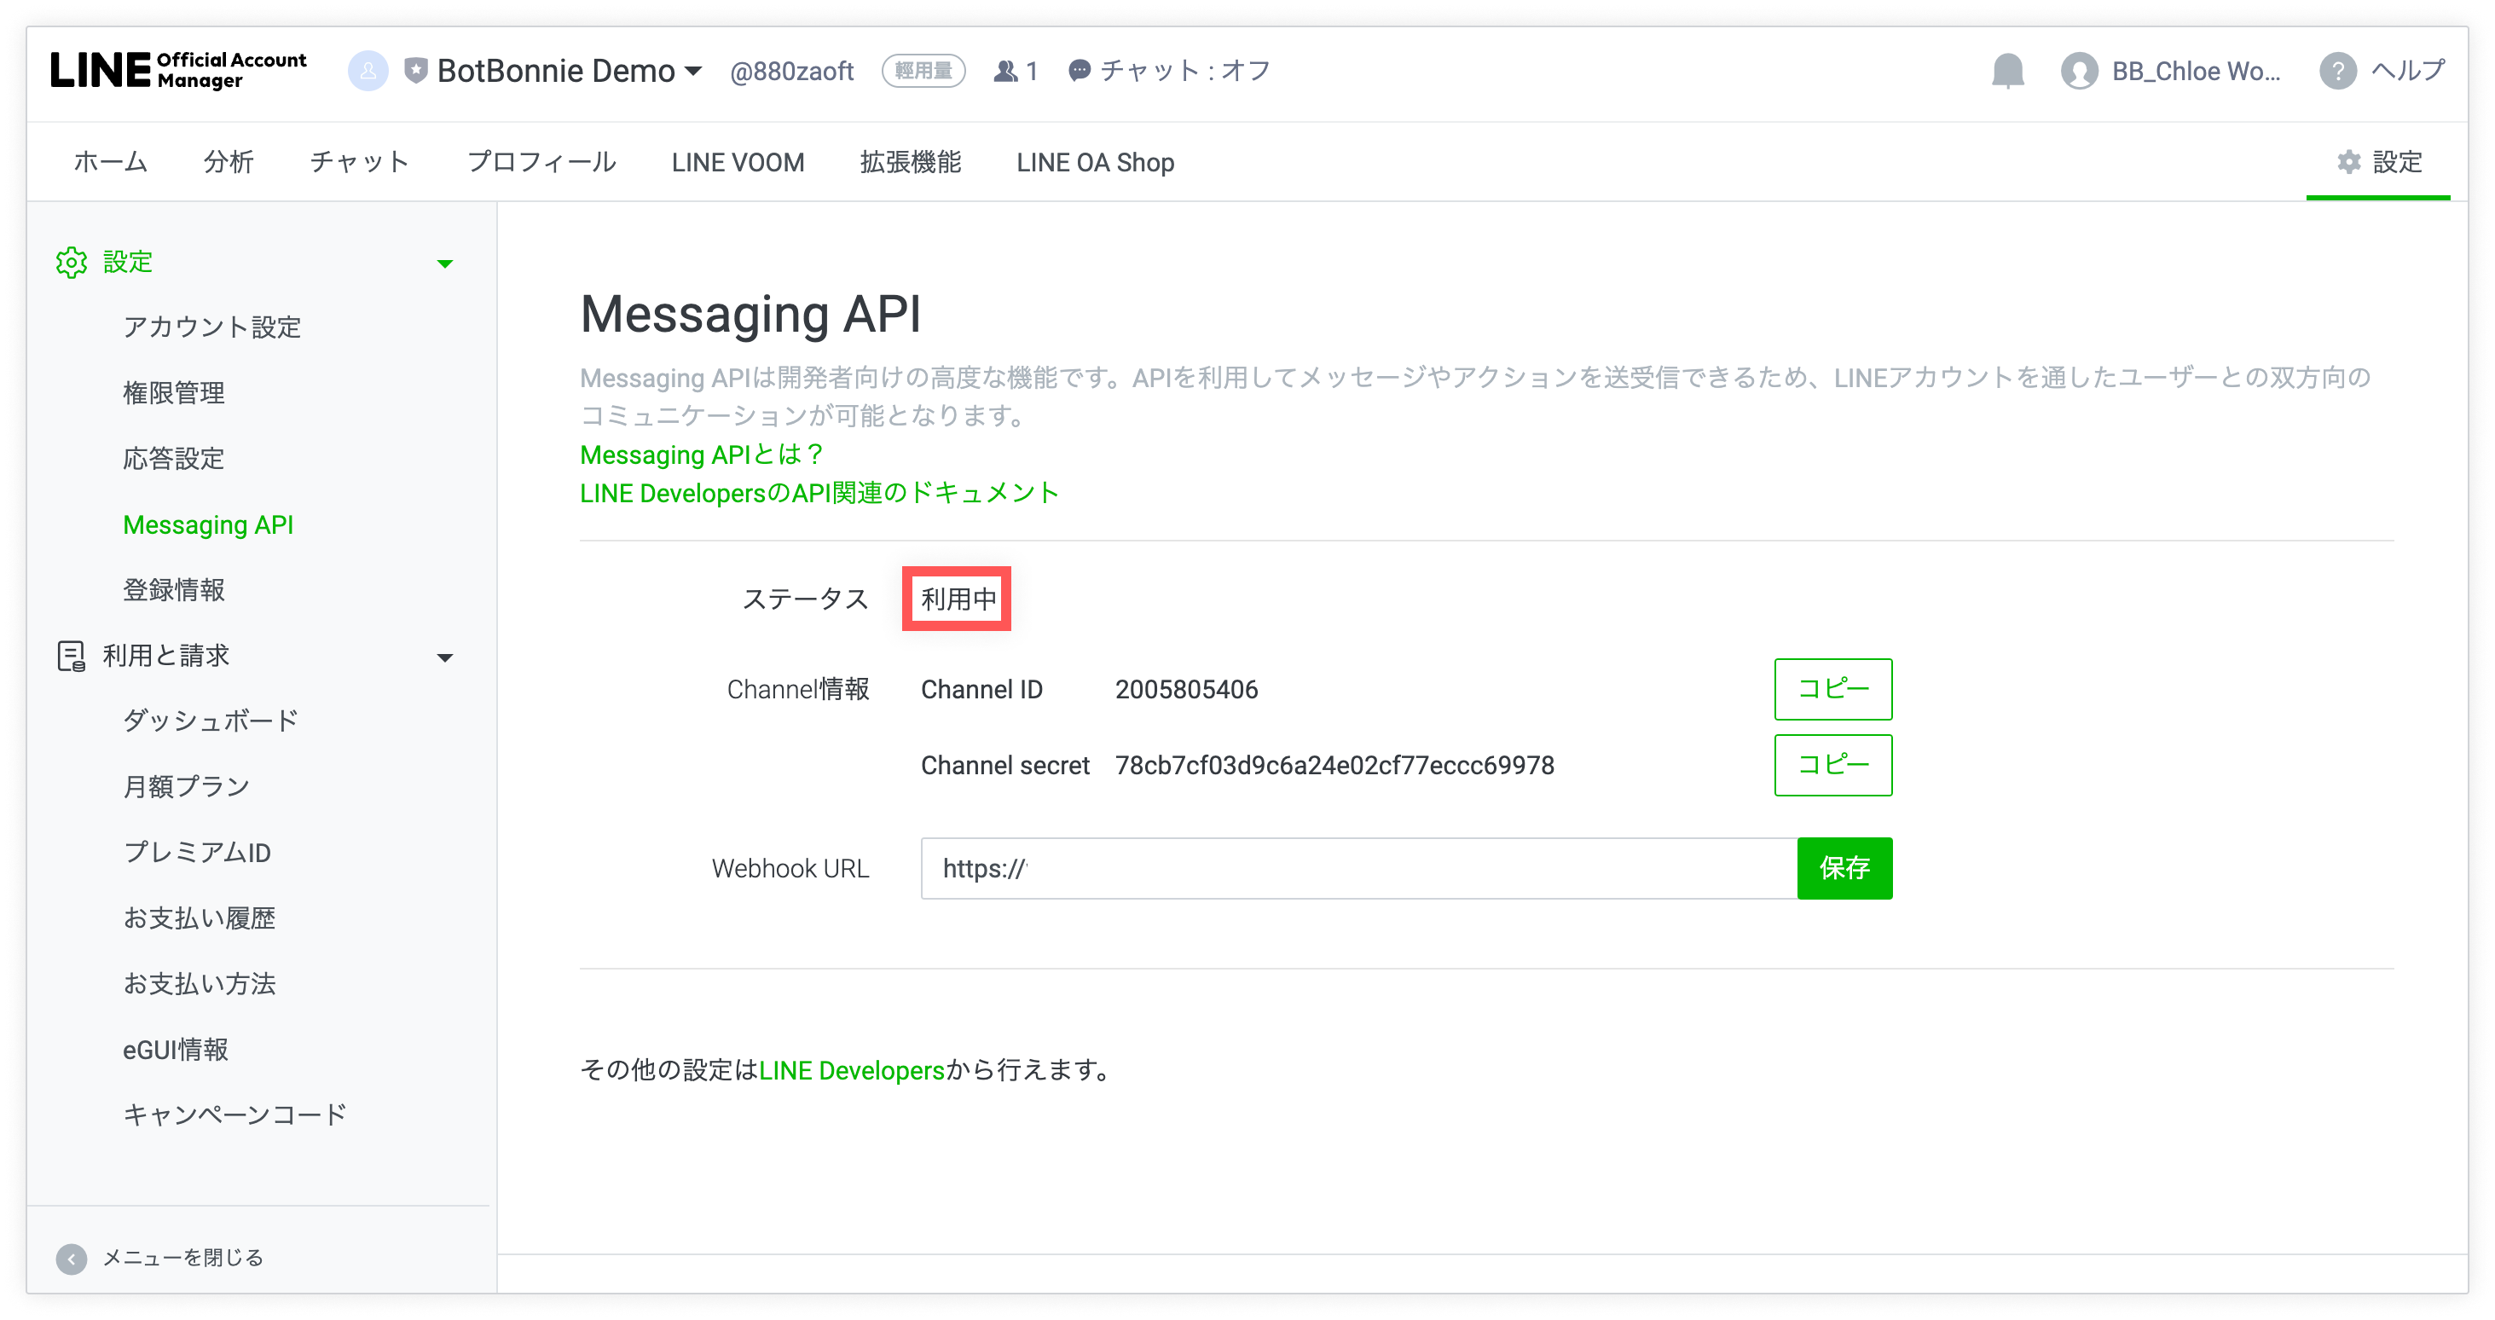Open the BotBonnie Demo account dropdown
Screen dimensions: 2495x1320
click(x=569, y=71)
